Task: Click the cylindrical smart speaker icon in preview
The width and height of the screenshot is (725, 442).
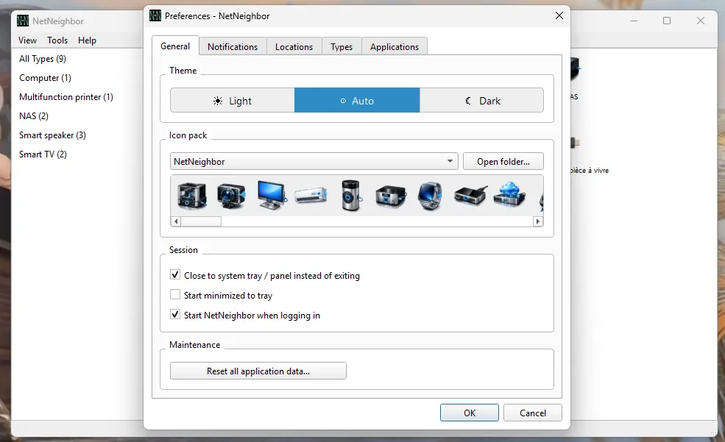Action: tap(350, 196)
